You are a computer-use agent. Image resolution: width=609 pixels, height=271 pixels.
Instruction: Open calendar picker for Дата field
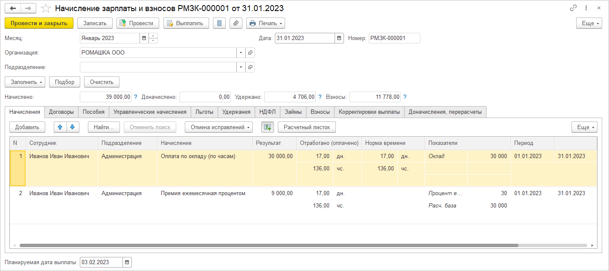339,38
